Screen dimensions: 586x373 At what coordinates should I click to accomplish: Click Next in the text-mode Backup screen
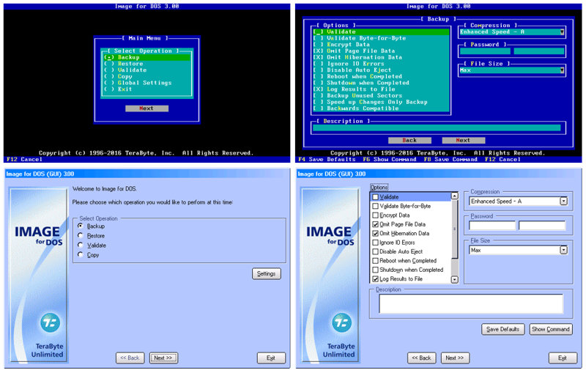pos(463,140)
